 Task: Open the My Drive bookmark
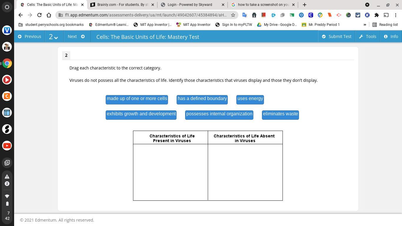point(277,25)
